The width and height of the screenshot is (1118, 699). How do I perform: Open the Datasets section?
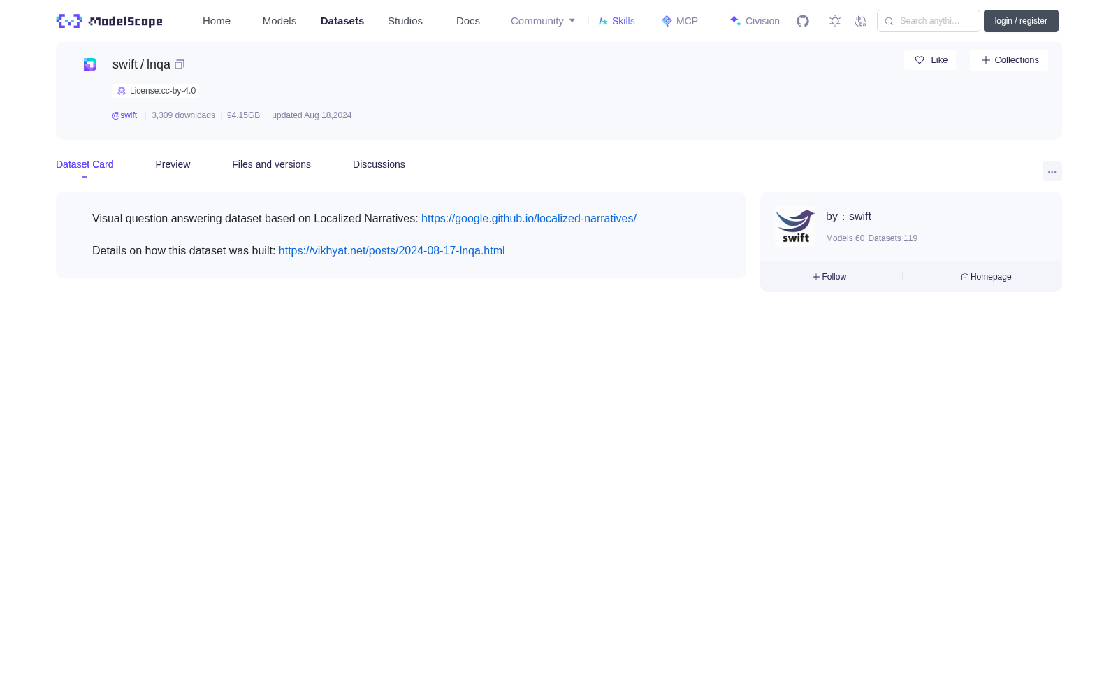[342, 21]
